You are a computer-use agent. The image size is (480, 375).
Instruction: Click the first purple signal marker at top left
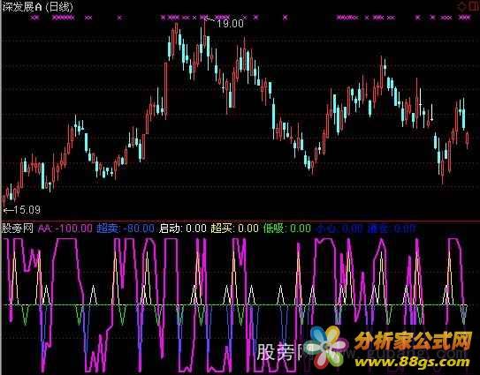(35, 18)
